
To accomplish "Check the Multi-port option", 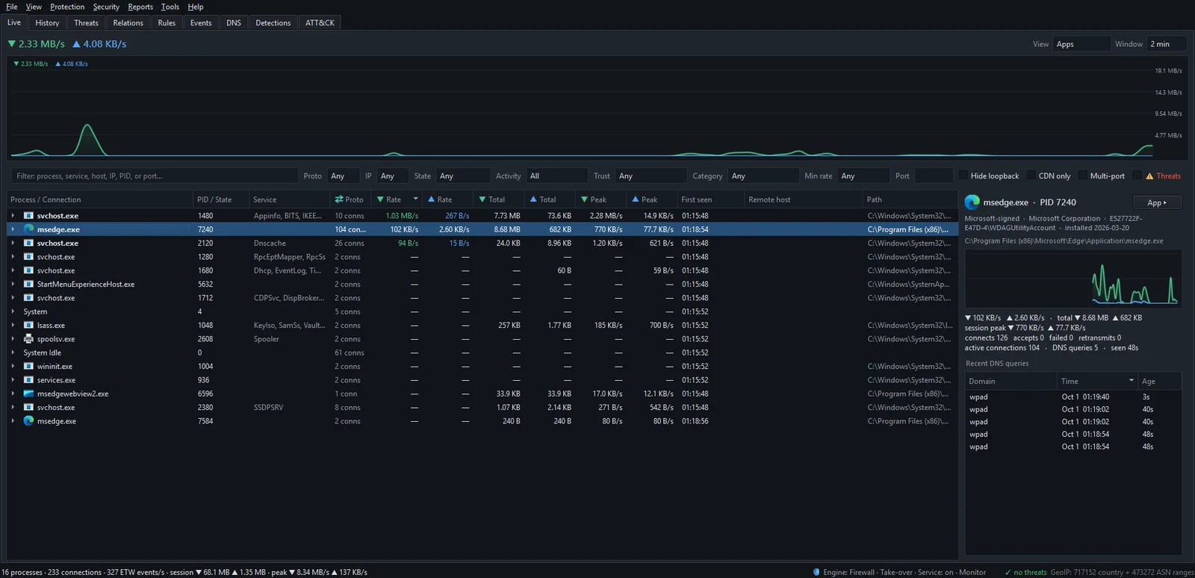I will pos(1083,176).
